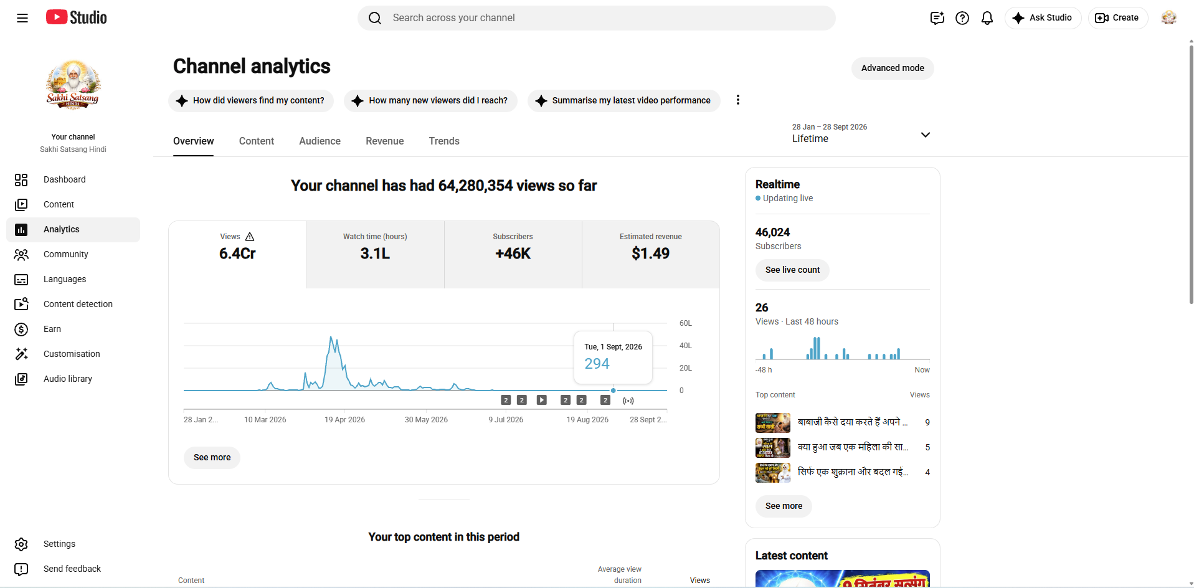The image size is (1194, 588).
Task: Click the Content sidebar icon
Action: pos(21,205)
